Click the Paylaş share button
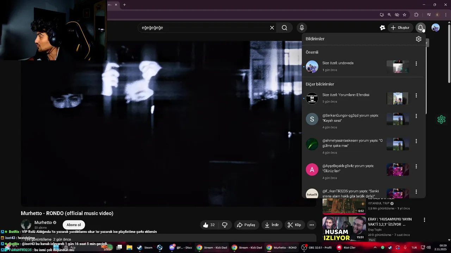451x253 pixels. click(x=246, y=225)
